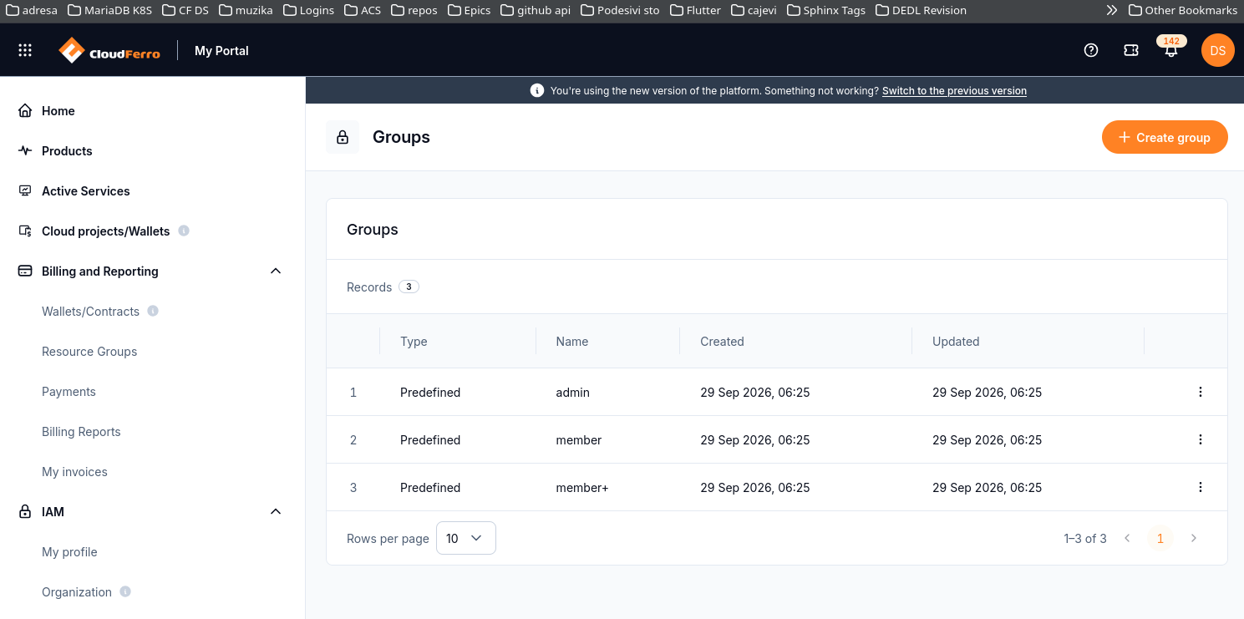Open the Other Bookmarks folder
This screenshot has width=1244, height=619.
(x=1182, y=10)
